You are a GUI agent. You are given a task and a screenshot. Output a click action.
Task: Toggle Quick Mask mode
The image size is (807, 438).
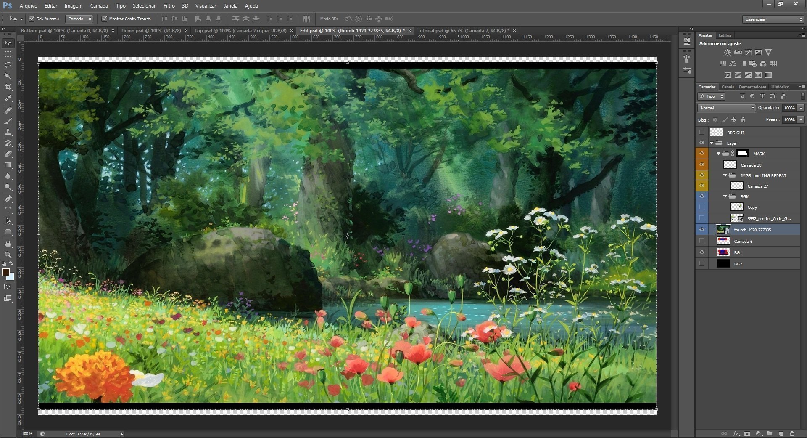tap(8, 287)
